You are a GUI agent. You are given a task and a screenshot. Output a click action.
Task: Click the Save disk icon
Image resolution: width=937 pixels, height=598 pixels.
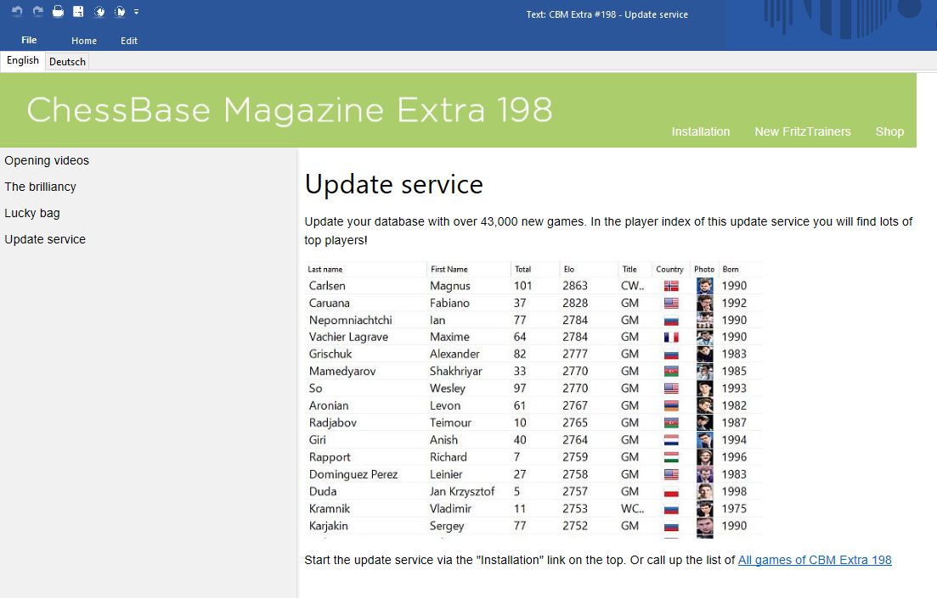(x=78, y=11)
